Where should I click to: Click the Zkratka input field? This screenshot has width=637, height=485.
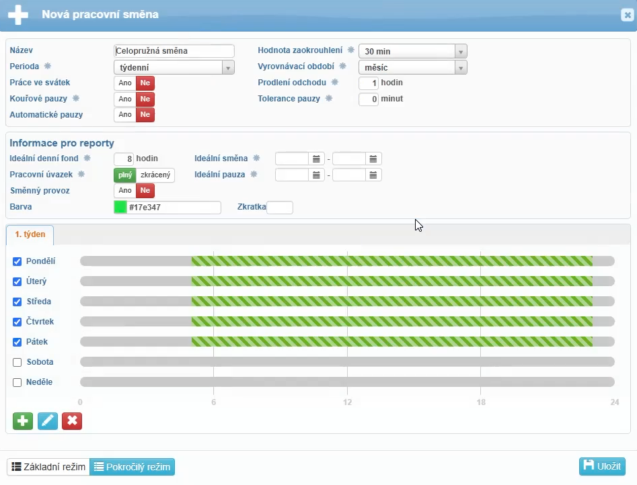click(x=280, y=208)
